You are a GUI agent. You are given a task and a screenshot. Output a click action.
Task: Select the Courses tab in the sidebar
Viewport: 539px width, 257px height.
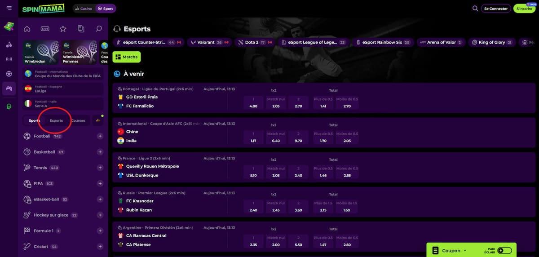78,120
